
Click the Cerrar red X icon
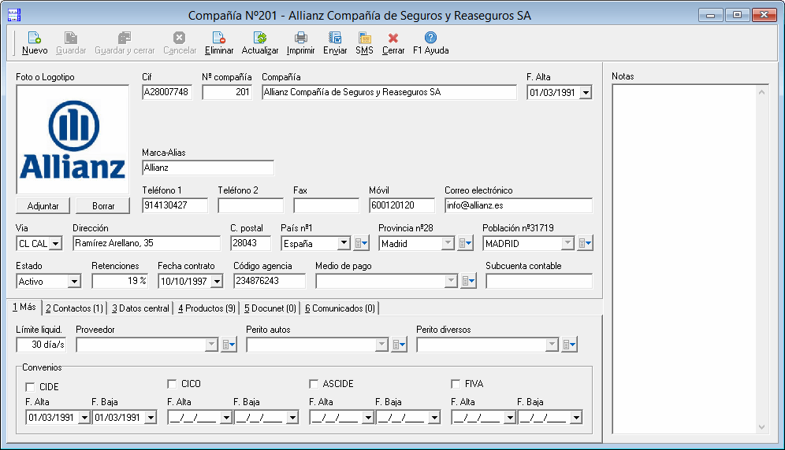point(393,38)
